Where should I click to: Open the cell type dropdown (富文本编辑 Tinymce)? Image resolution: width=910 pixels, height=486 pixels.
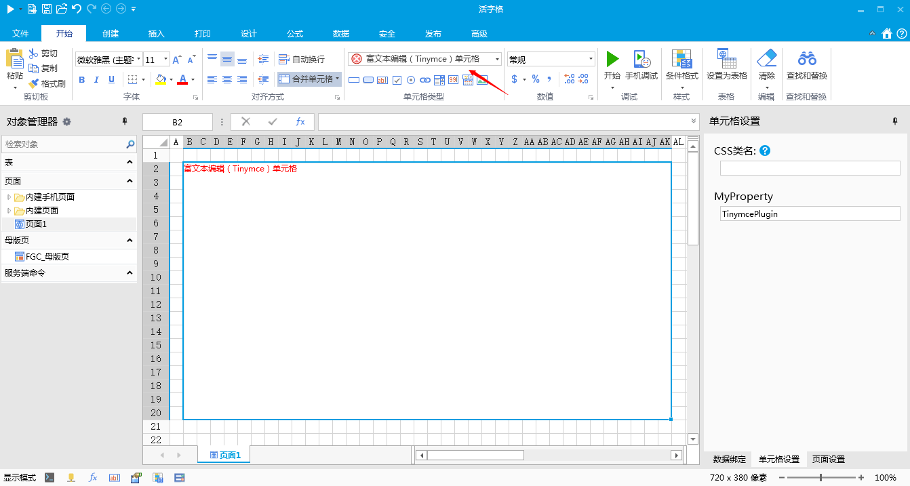pos(497,60)
